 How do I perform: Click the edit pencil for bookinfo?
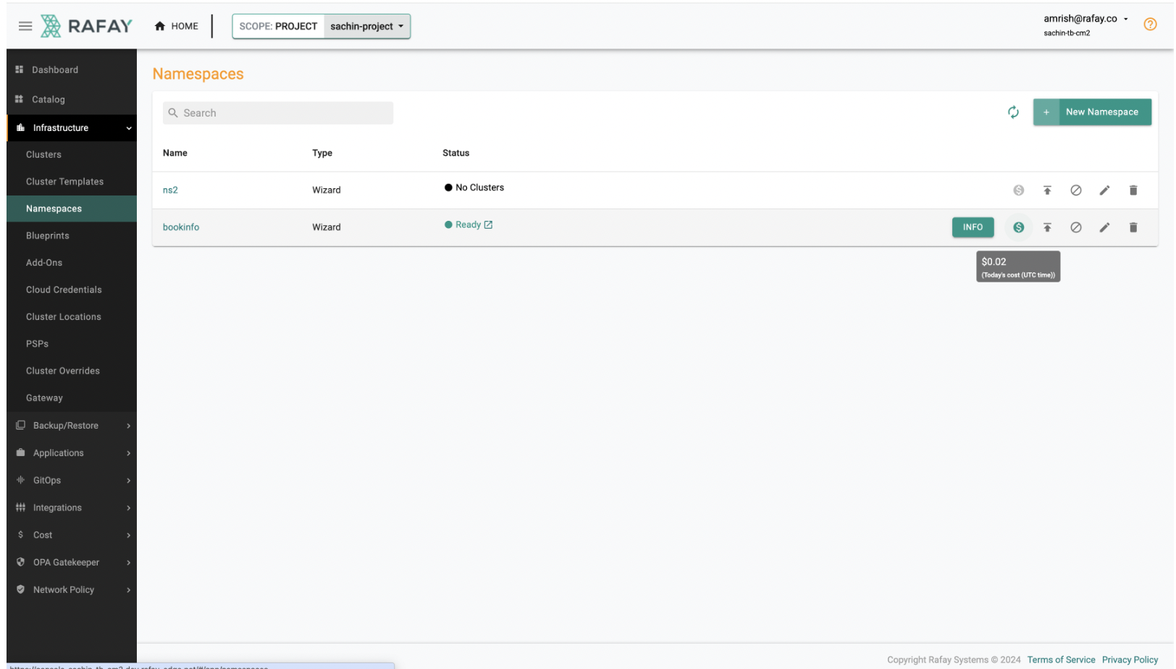(x=1104, y=227)
